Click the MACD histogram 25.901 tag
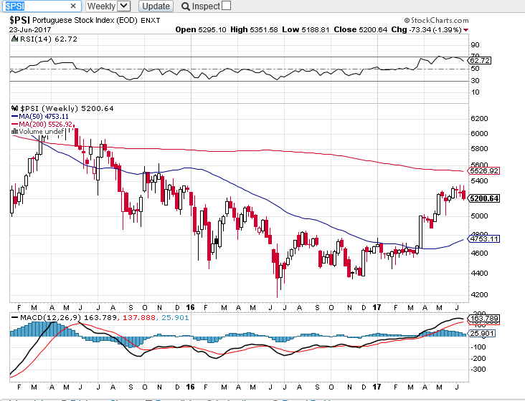Viewport: 525px width, 401px height. [481, 333]
